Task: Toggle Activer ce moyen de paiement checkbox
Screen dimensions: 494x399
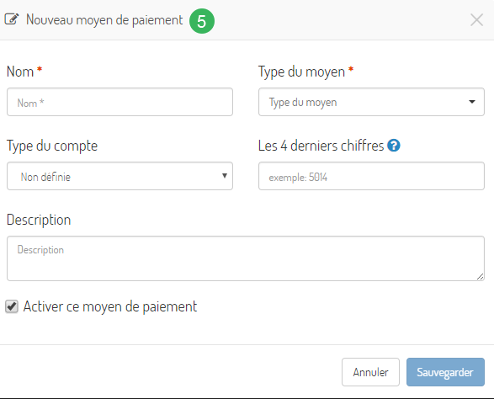Action: (12, 306)
